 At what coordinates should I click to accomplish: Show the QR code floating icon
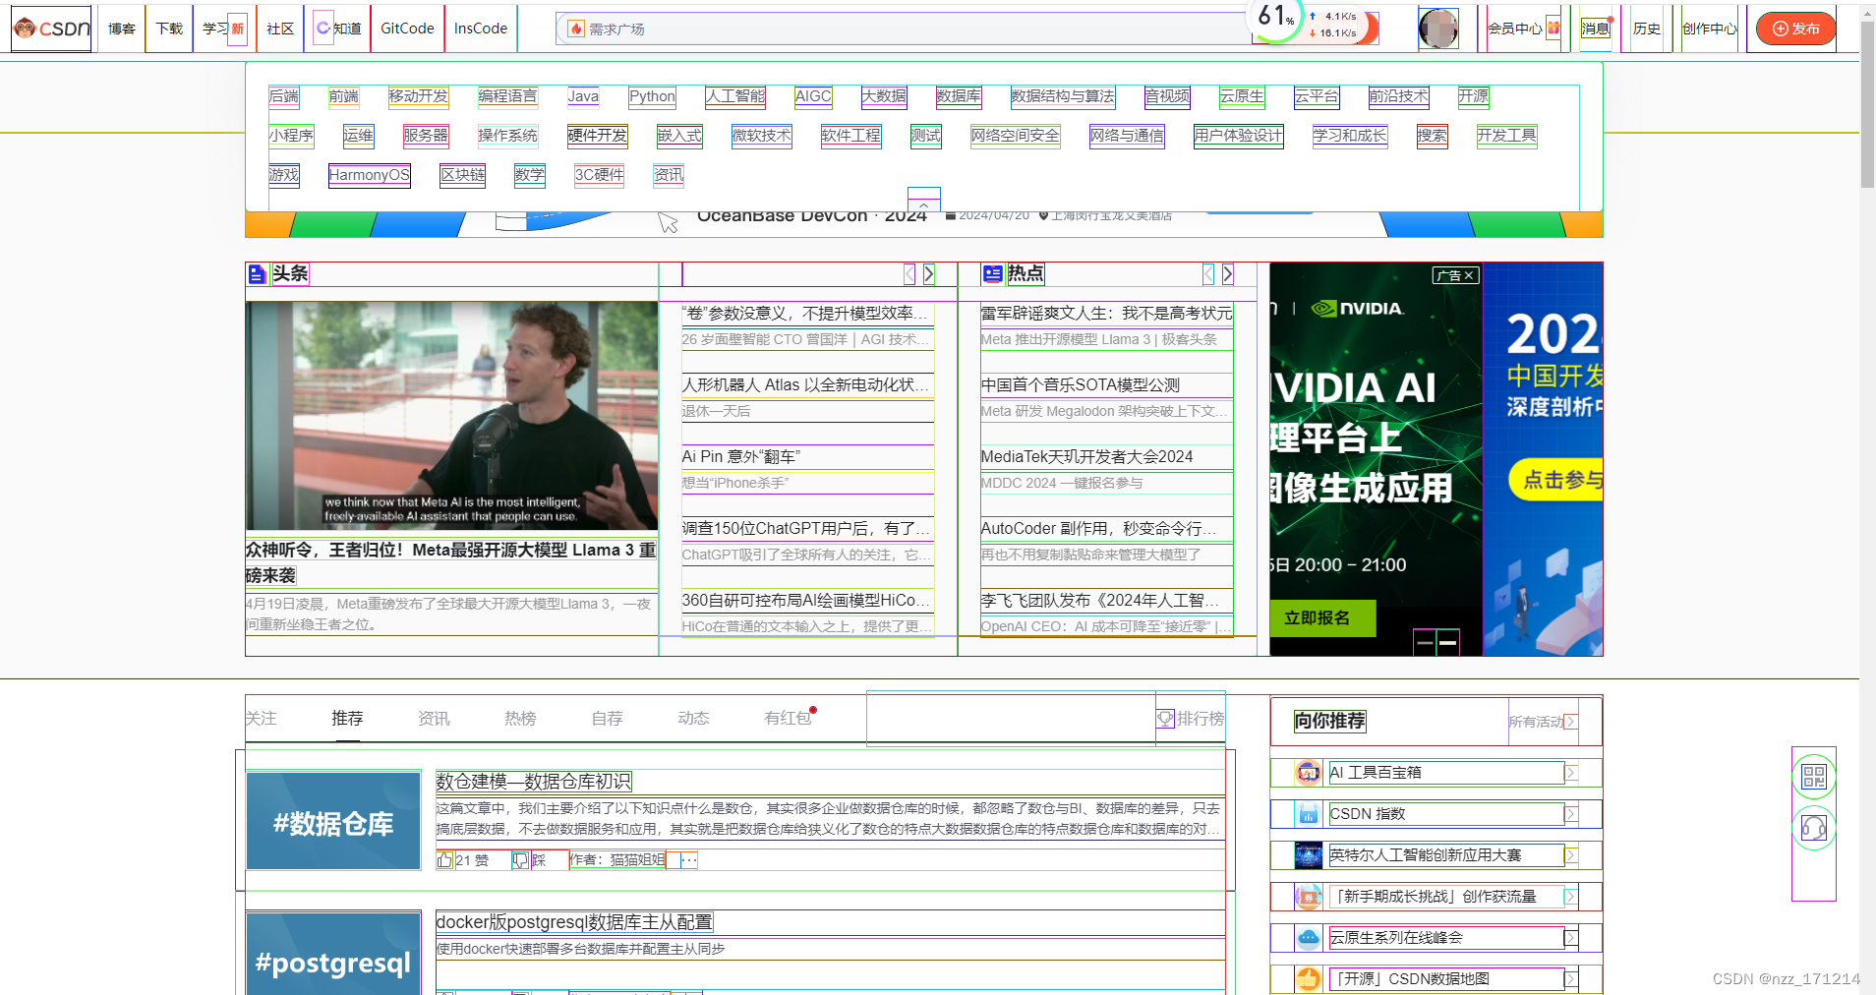click(x=1814, y=777)
